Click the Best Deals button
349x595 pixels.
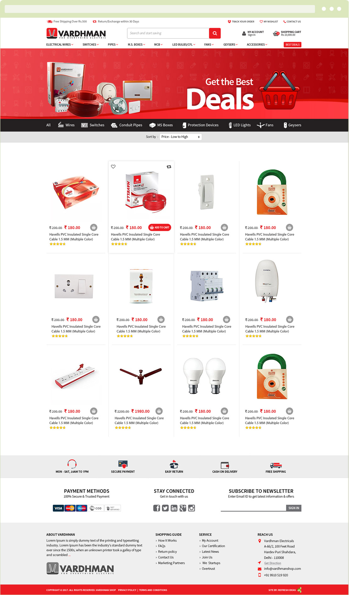click(x=292, y=45)
